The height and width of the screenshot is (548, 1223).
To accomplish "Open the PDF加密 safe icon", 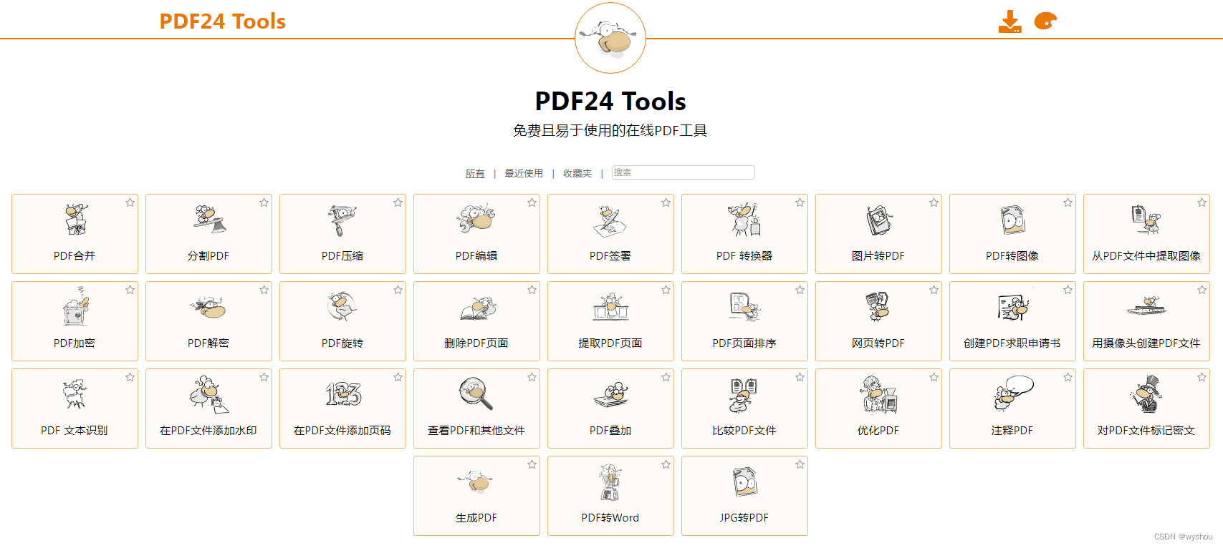I will (75, 307).
